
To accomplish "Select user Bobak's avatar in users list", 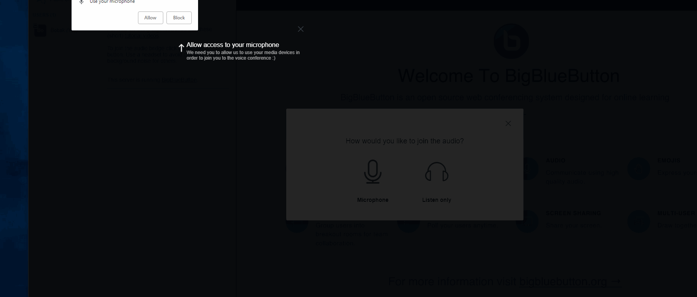I will pos(40,30).
